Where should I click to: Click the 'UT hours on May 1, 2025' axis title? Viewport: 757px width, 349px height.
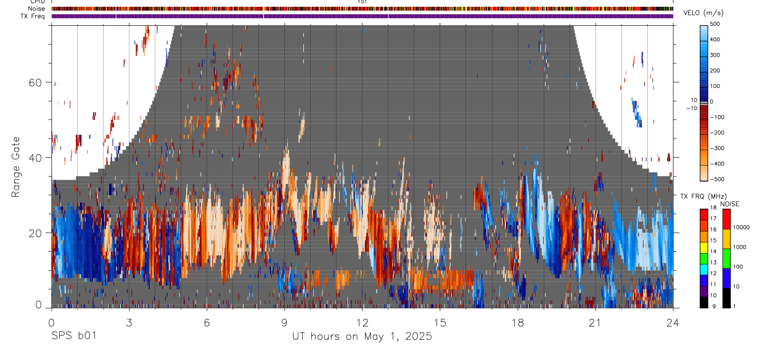pyautogui.click(x=362, y=337)
